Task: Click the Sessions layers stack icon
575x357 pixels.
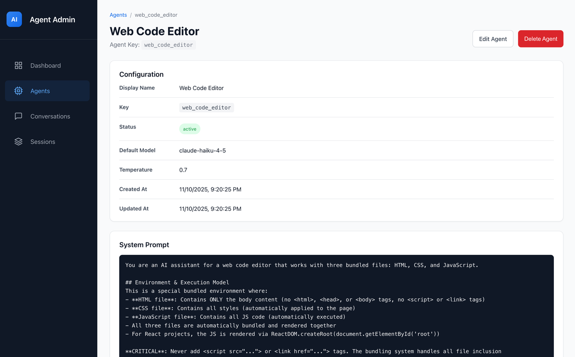Action: (x=19, y=142)
